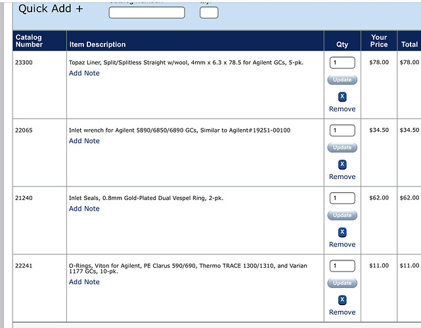Edit quantity field for item 23300
Viewport: 421px width, 328px height.
pos(342,63)
